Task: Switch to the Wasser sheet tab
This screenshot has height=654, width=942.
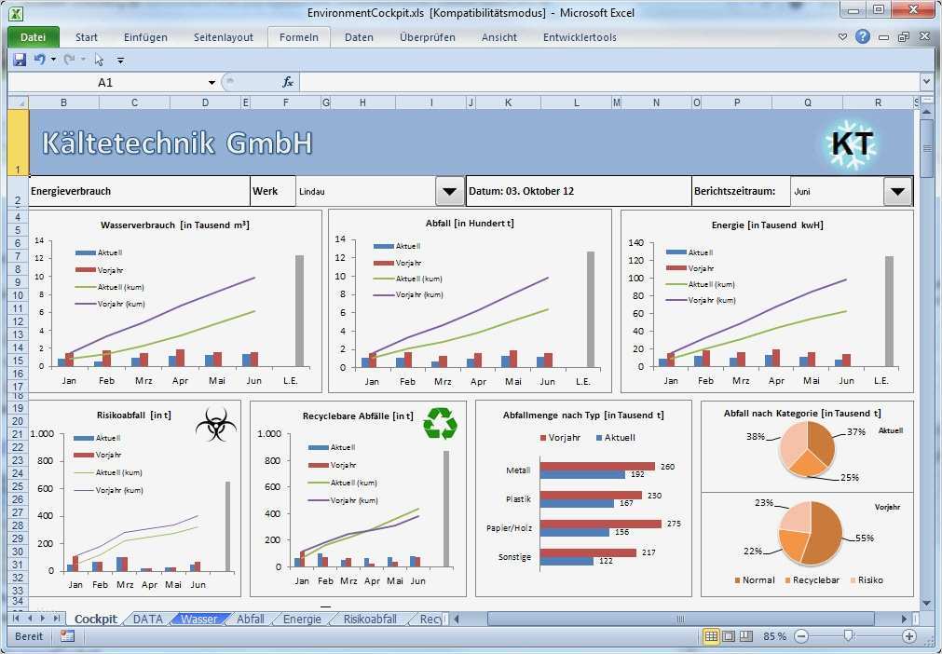Action: click(198, 619)
